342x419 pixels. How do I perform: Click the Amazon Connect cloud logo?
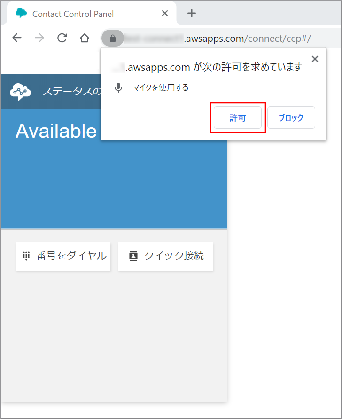pos(20,92)
